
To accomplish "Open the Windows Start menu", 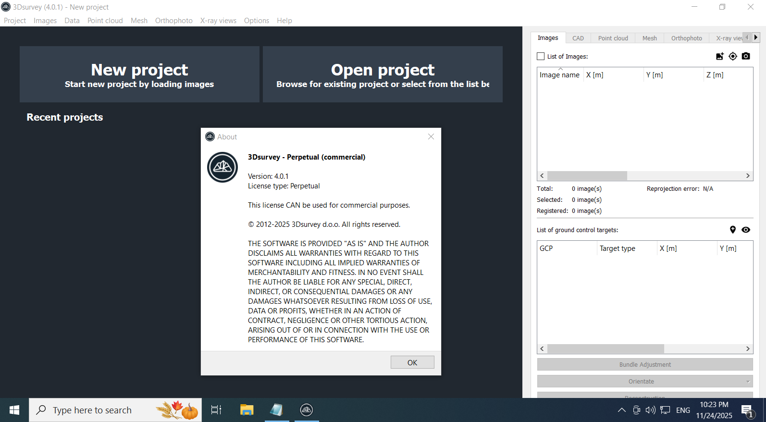I will (14, 410).
